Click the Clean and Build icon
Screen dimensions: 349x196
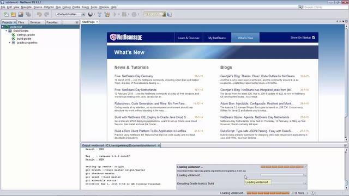(x=107, y=15)
